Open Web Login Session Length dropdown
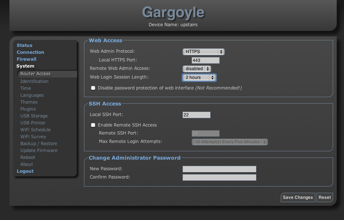The height and width of the screenshot is (220, 344). [199, 77]
